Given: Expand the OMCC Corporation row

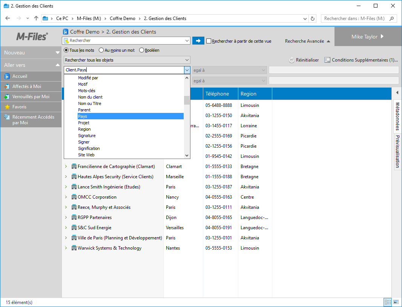Looking at the screenshot, I should pyautogui.click(x=66, y=197).
